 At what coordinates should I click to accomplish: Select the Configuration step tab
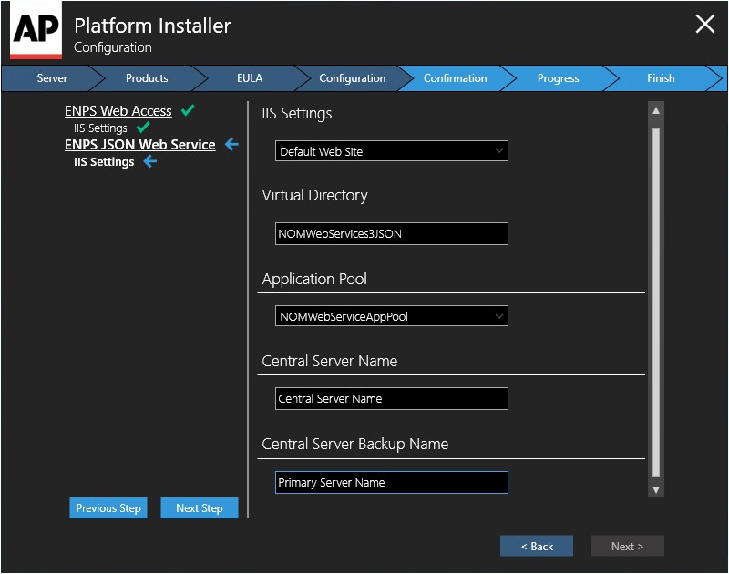click(x=353, y=78)
